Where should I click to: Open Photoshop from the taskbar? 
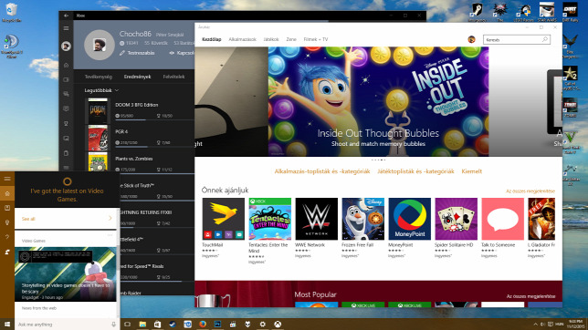[217, 325]
